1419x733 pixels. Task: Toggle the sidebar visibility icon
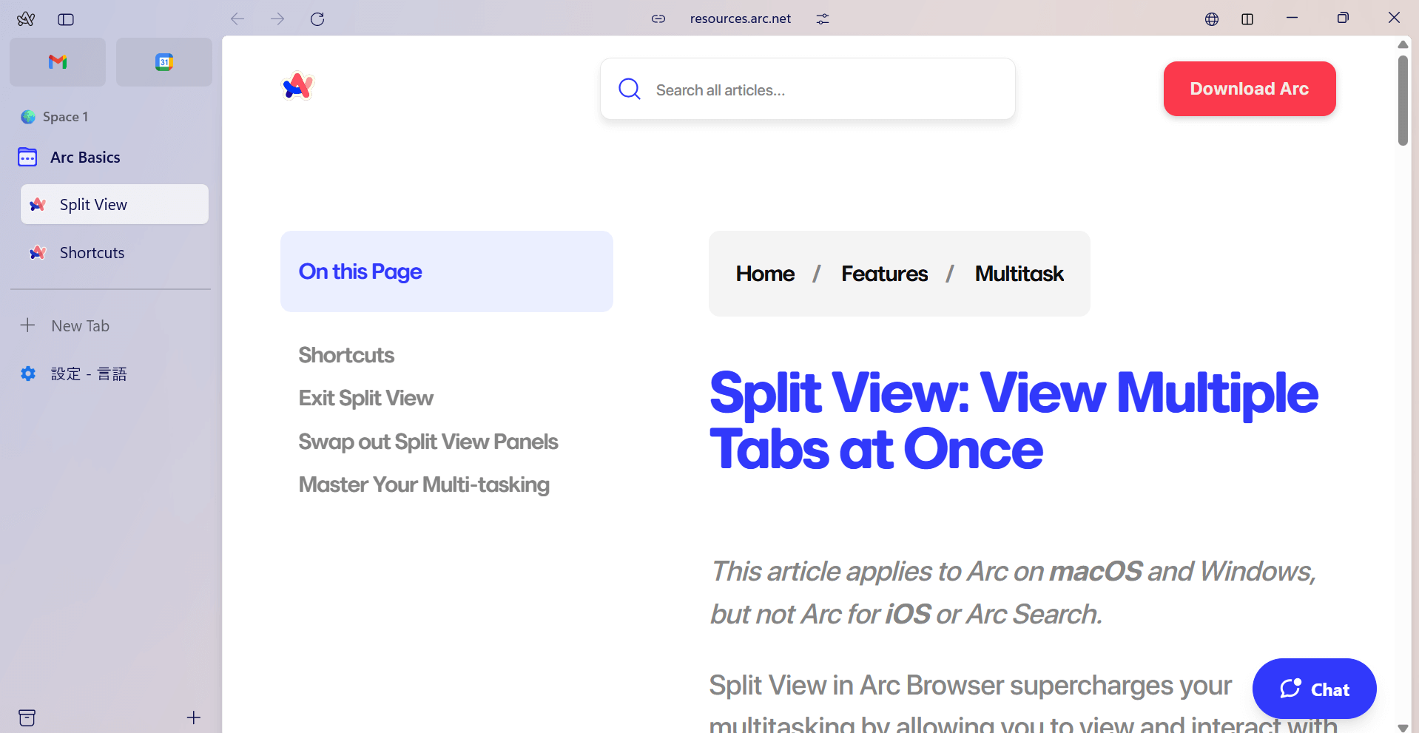point(66,19)
